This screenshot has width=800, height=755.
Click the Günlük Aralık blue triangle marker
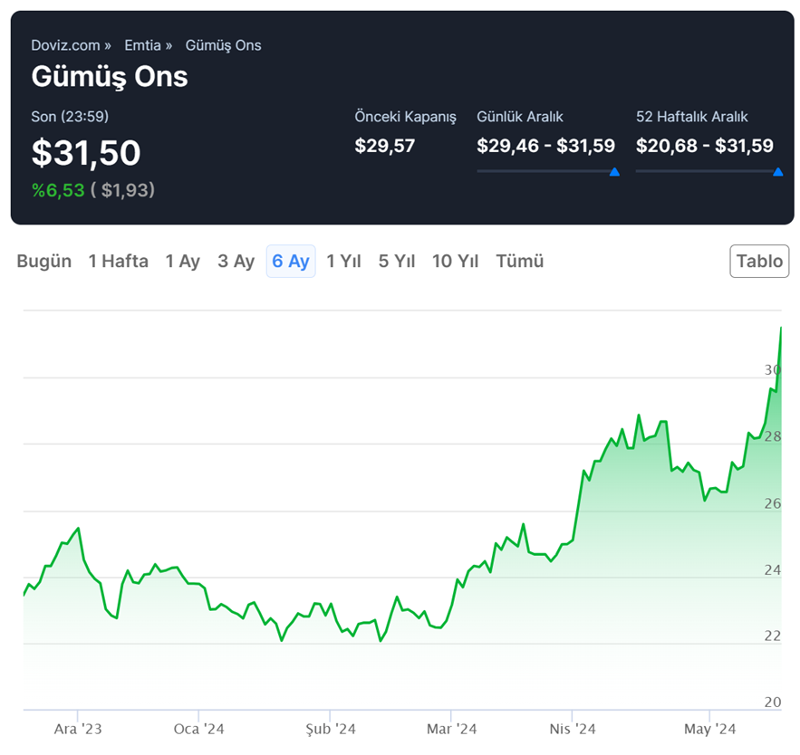[614, 172]
